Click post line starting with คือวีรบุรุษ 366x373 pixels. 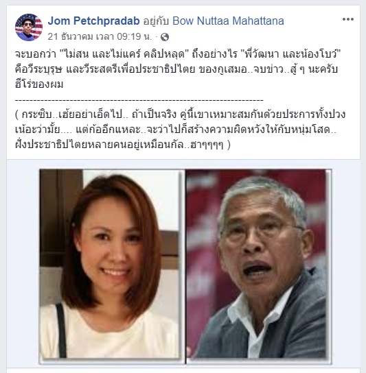pyautogui.click(x=176, y=69)
